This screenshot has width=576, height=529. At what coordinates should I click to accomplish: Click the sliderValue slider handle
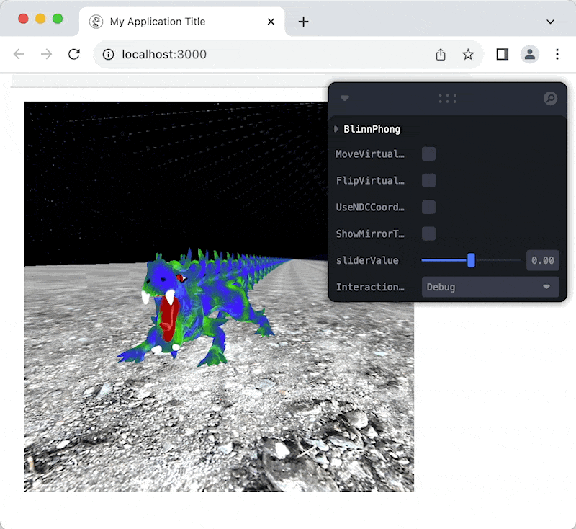[x=472, y=260]
